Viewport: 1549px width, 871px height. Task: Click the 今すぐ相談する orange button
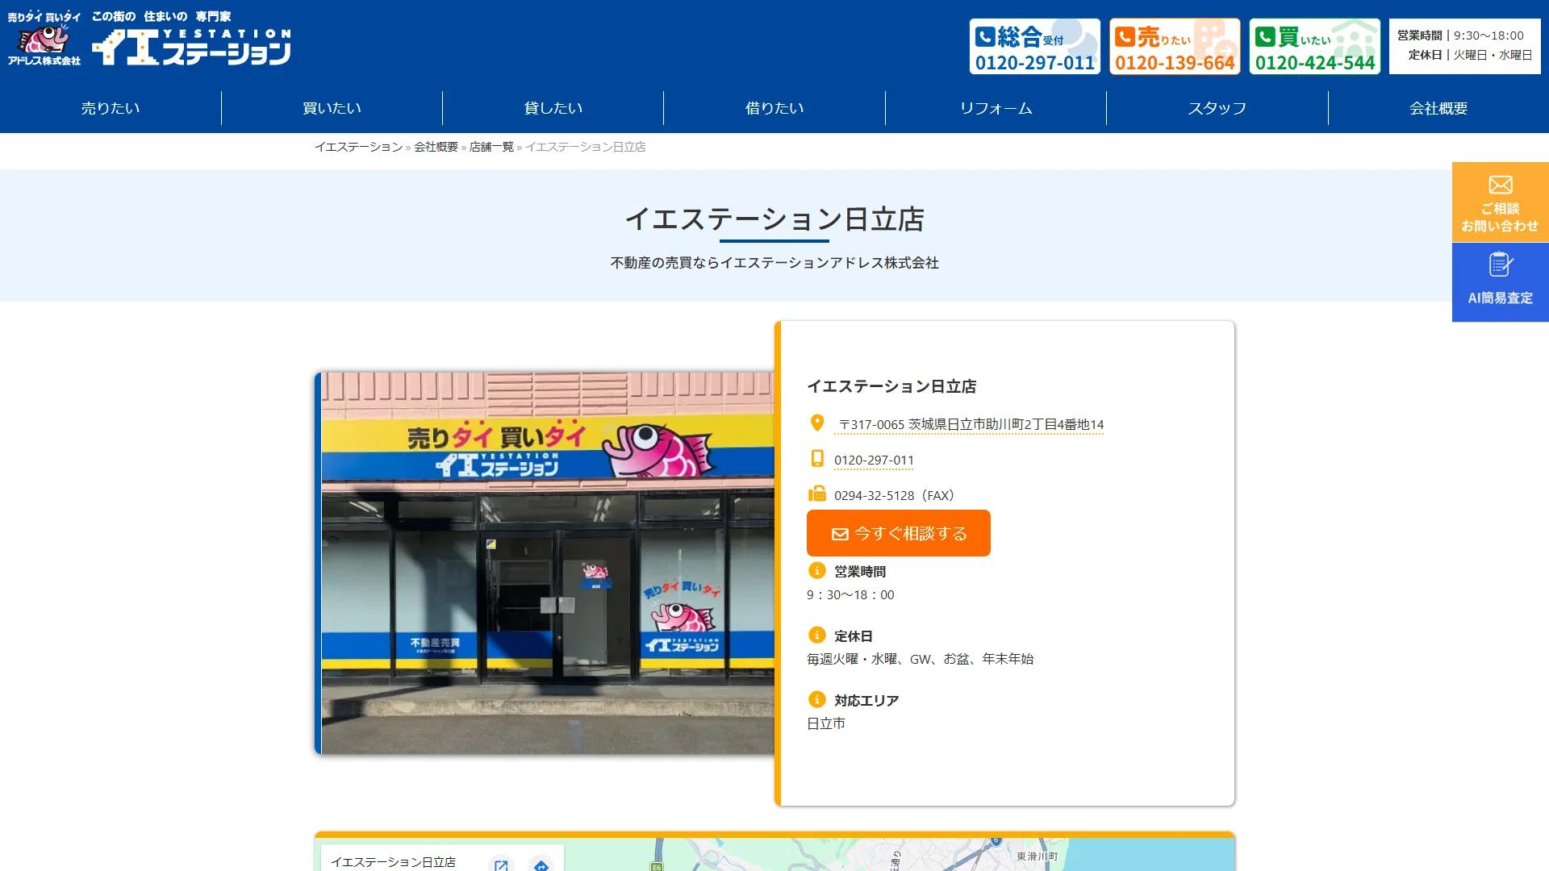click(x=898, y=533)
